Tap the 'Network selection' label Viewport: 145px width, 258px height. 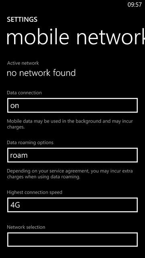click(26, 227)
